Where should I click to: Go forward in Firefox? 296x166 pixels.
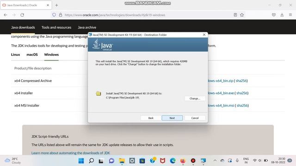[x=14, y=15]
